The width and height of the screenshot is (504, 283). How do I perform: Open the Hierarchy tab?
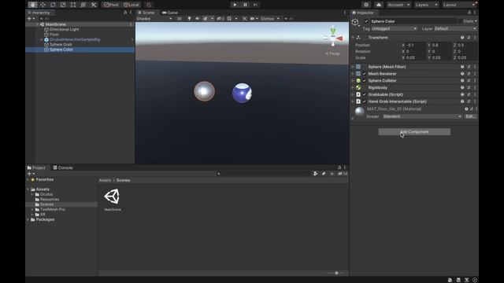point(39,13)
